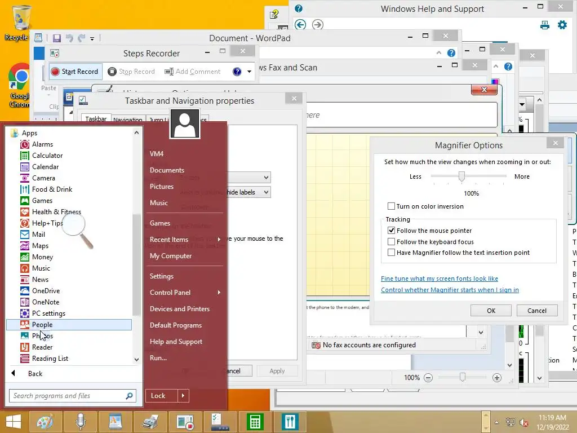Open My Computer from Start menu
577x433 pixels.
click(x=170, y=256)
